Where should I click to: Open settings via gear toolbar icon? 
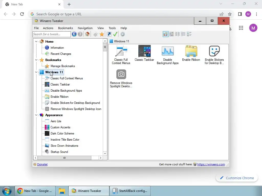(x=123, y=34)
